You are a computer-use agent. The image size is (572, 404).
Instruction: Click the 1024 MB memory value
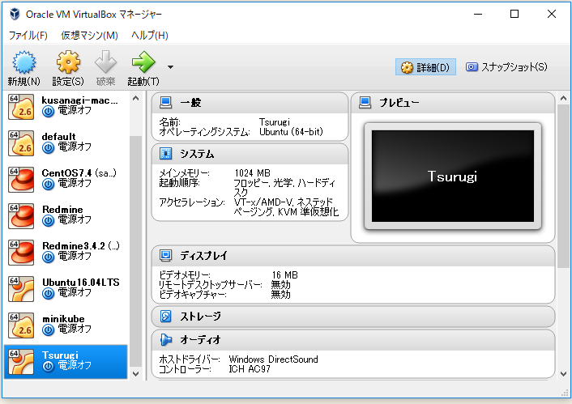(x=253, y=172)
